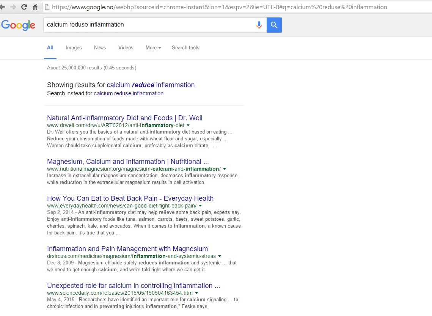This screenshot has height=316, width=432.
Task: Open the dropdown arrow beside the drweil.com URL
Action: click(x=188, y=125)
